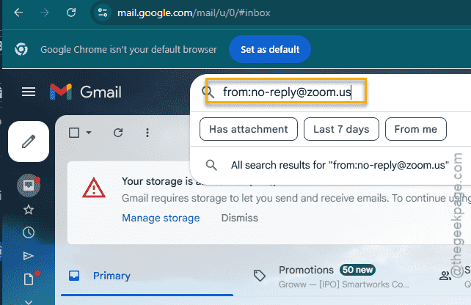This screenshot has width=471, height=305.
Task: Click the 'Gmail requires storage' message text
Action: 296,198
